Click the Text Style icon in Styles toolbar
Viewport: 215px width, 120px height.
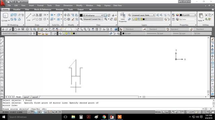click(121, 29)
